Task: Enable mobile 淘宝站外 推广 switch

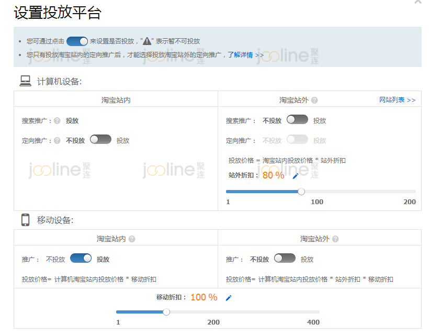Action: 285,258
